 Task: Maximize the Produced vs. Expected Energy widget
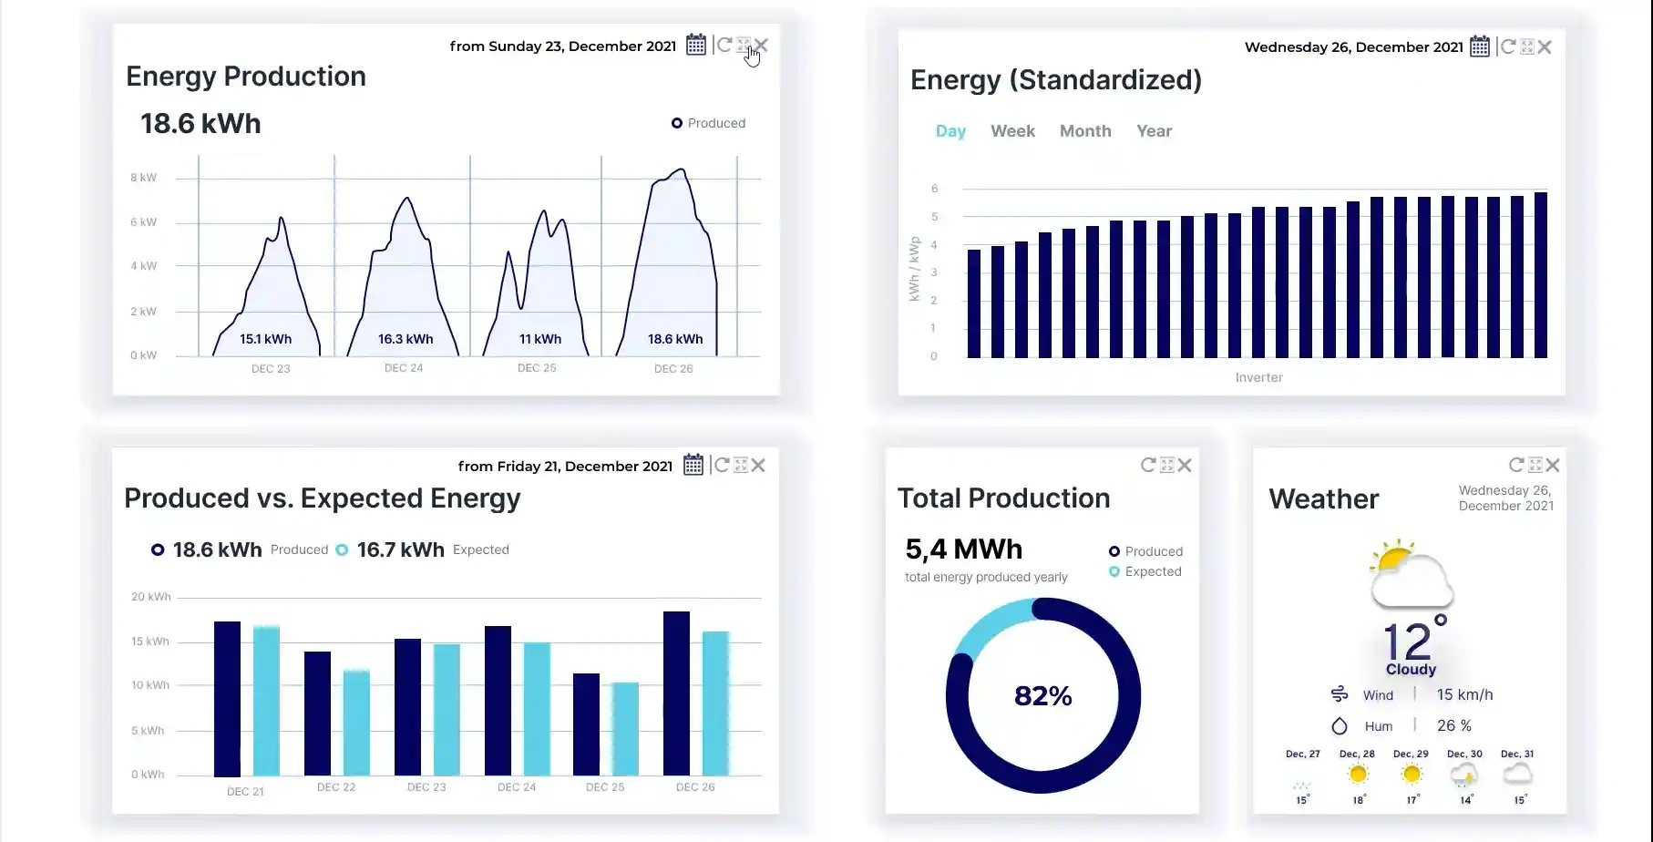pyautogui.click(x=741, y=465)
